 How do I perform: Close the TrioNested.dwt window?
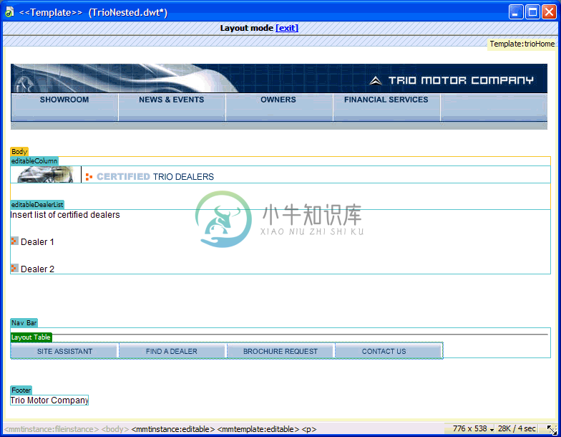pos(549,12)
